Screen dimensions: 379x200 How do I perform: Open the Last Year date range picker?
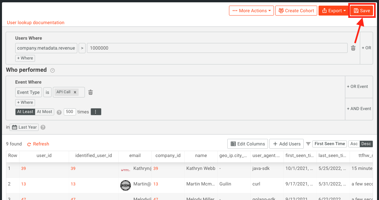[24, 127]
